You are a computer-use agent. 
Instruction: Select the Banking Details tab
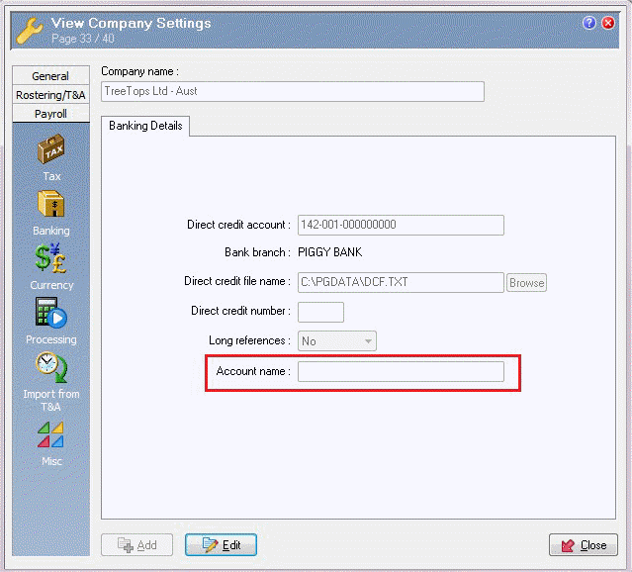pyautogui.click(x=145, y=126)
